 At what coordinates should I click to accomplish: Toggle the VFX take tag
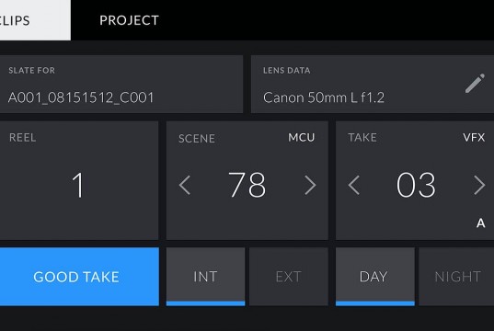[474, 138]
